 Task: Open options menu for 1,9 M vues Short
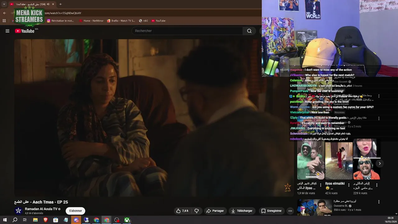[321, 185]
